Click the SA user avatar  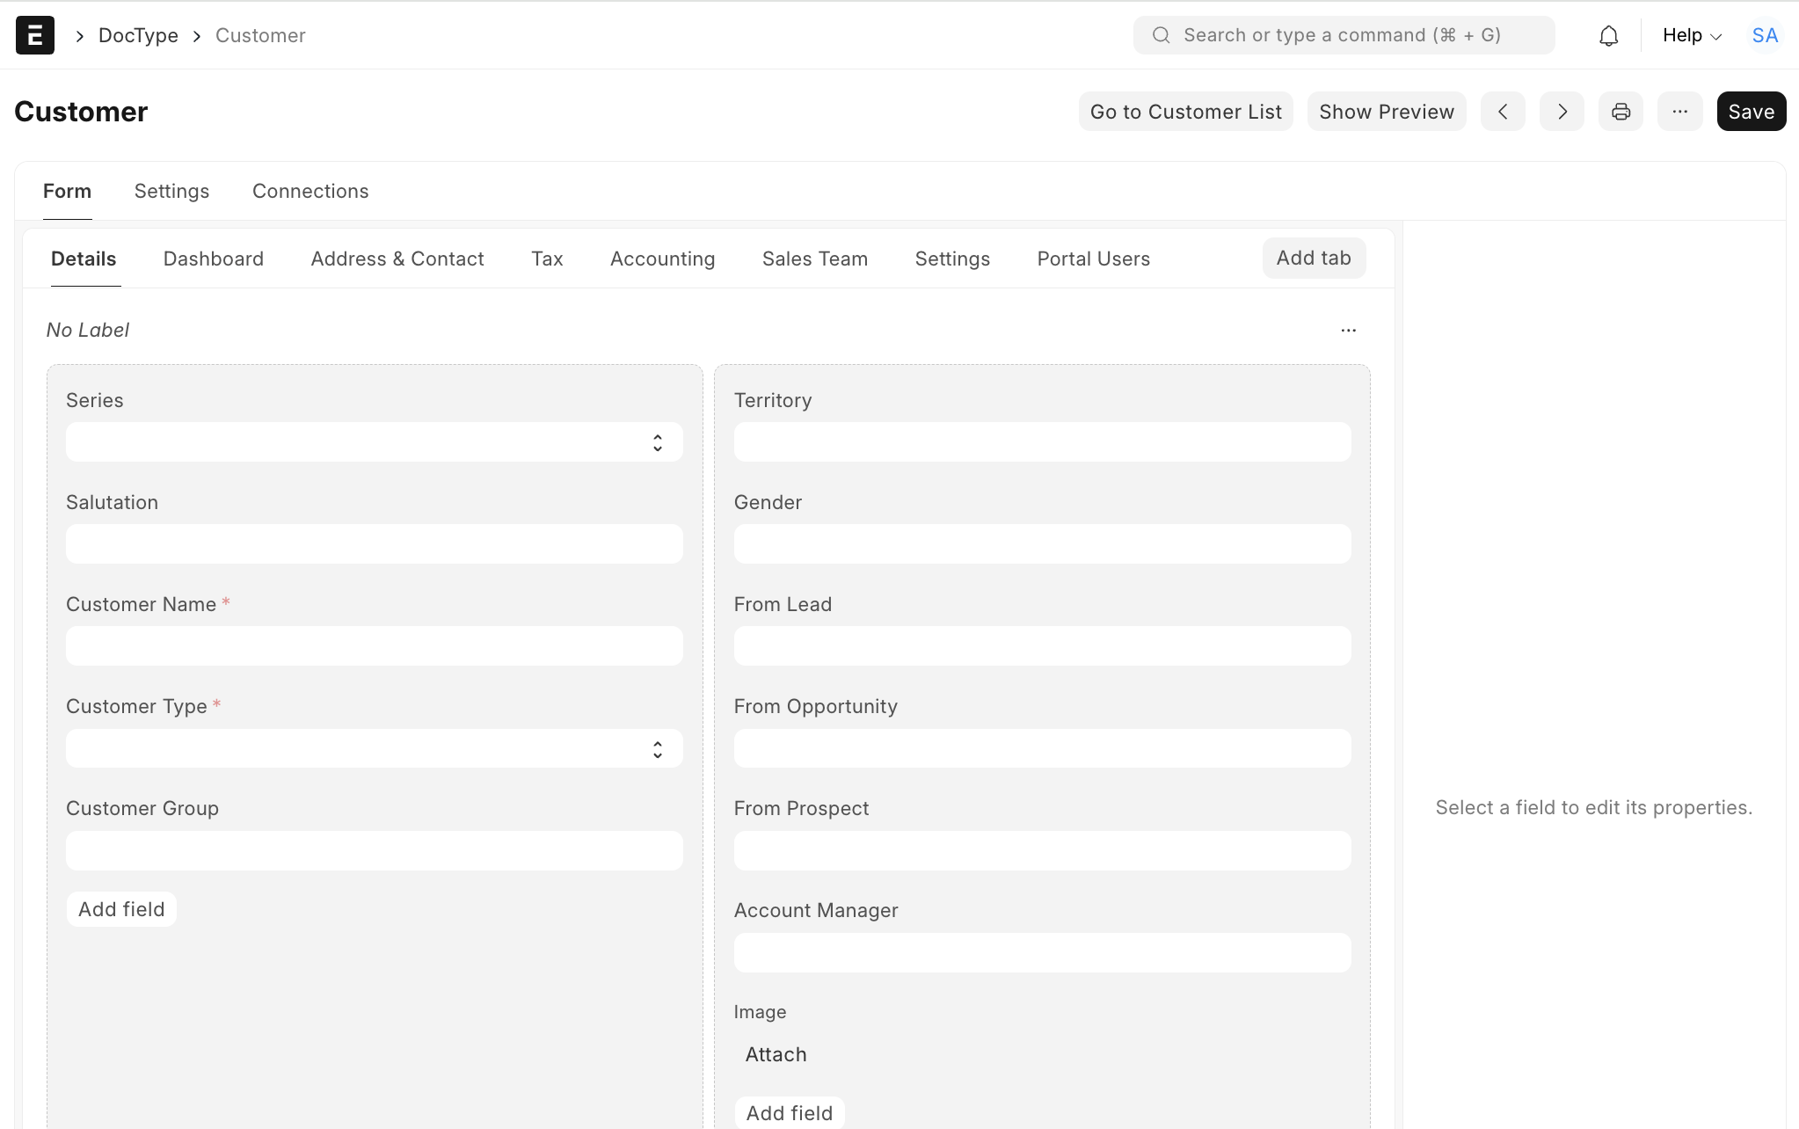tap(1764, 35)
